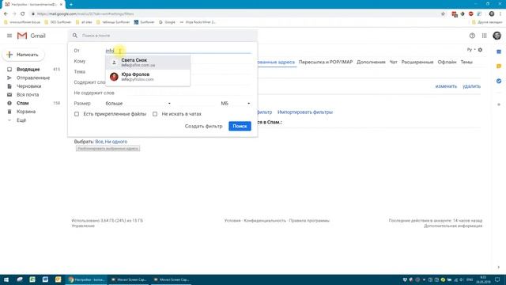This screenshot has height=285, width=506.
Task: Click the Написать compose button
Action: (x=23, y=55)
